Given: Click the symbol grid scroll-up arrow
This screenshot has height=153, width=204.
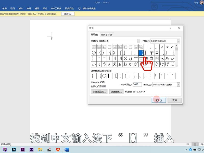Looking at the screenshot, I should tap(176, 46).
